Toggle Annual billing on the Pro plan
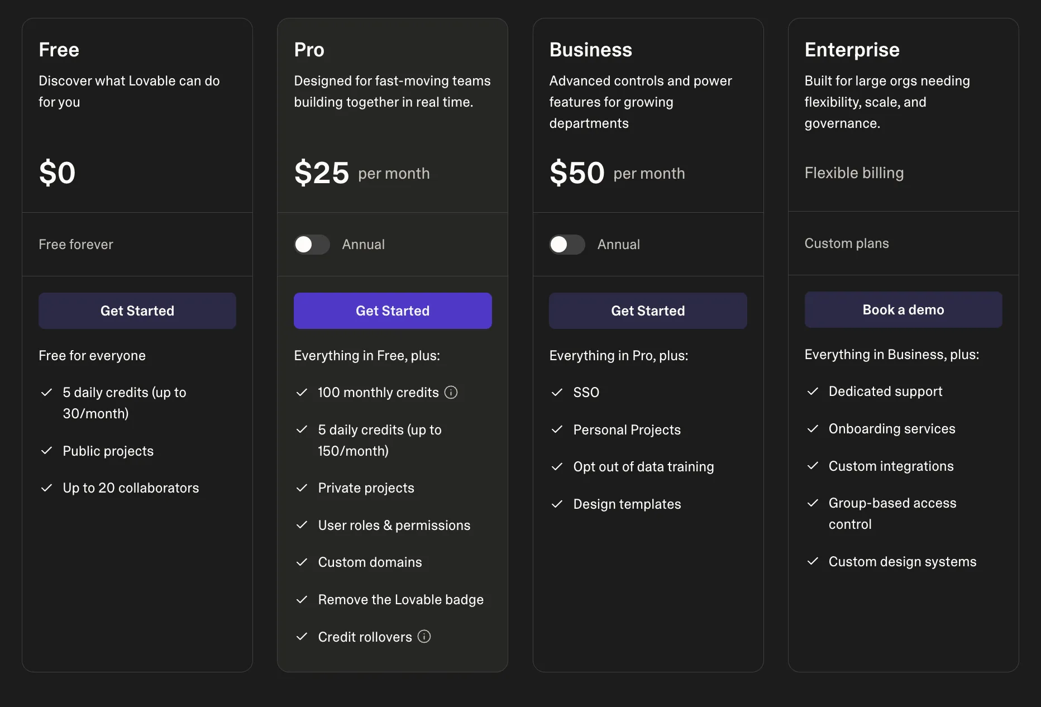 [x=312, y=245]
